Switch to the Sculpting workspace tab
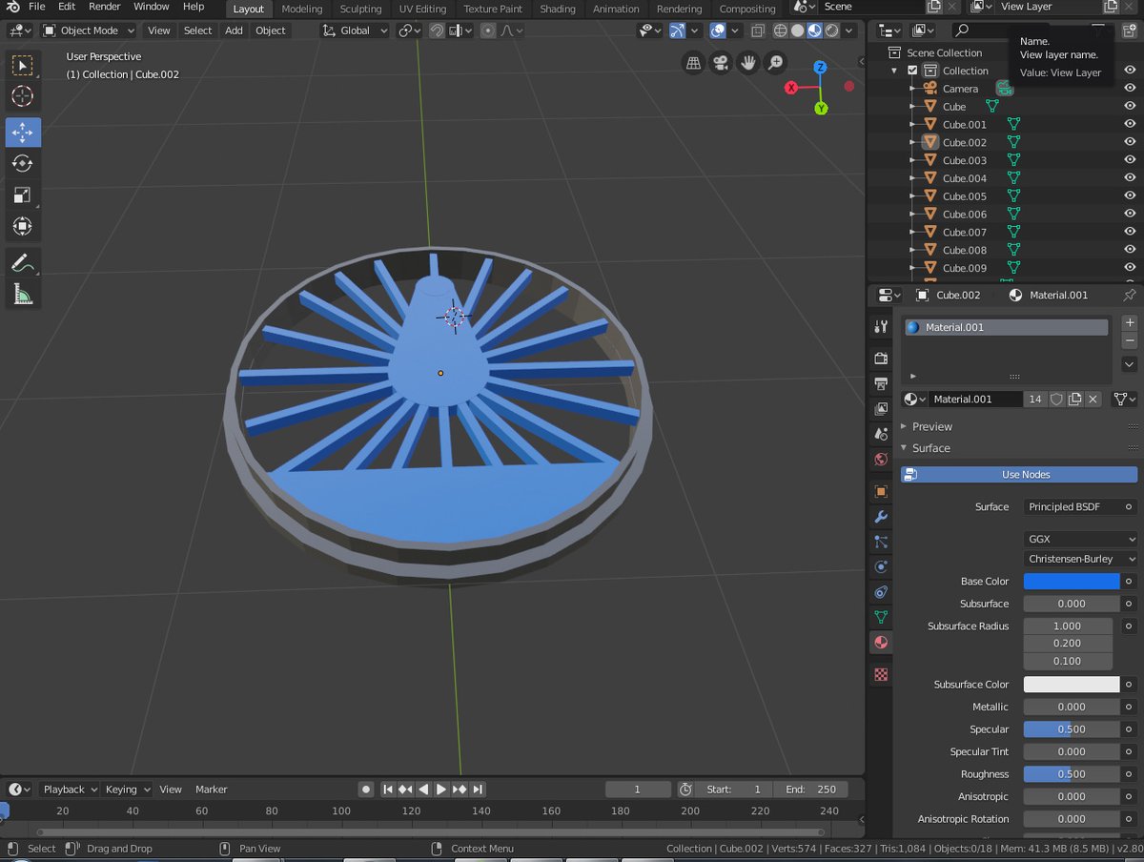This screenshot has height=862, width=1144. 360,9
